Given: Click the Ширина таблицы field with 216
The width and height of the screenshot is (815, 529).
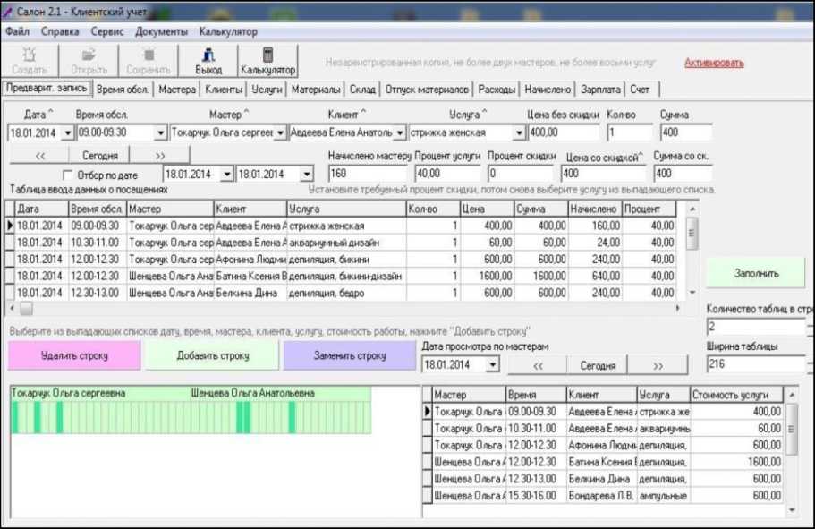Looking at the screenshot, I should [x=756, y=364].
